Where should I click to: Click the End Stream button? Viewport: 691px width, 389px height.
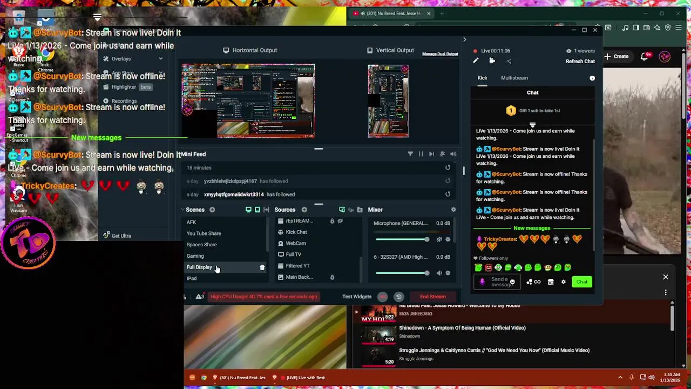(433, 297)
